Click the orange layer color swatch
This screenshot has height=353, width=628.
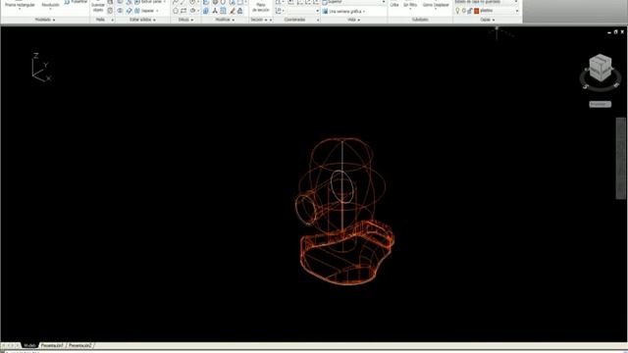pyautogui.click(x=476, y=11)
